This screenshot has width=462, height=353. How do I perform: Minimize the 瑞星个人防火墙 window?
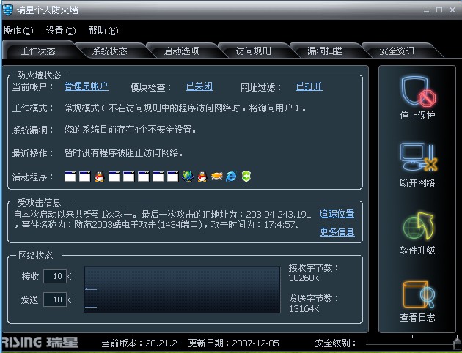[427, 10]
